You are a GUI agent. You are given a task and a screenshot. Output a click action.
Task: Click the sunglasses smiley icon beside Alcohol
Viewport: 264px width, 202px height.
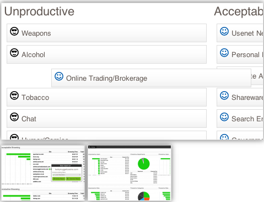[x=14, y=53]
